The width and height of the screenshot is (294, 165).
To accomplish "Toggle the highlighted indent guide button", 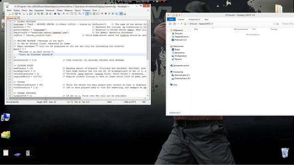I will 87,14.
